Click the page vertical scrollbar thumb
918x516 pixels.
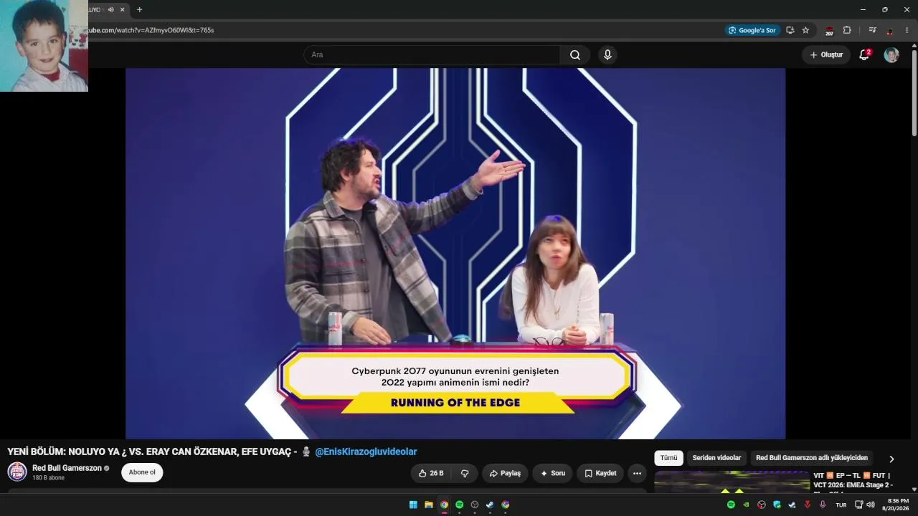point(914,93)
